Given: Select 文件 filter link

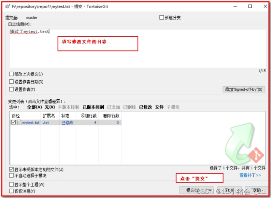Looking at the screenshot, I should tap(159, 107).
